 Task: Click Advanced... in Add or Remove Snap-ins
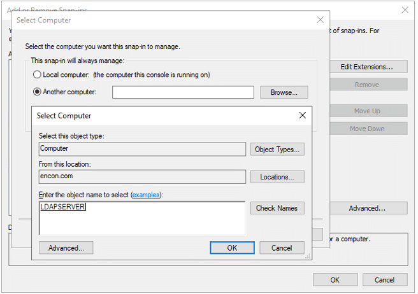coord(367,208)
